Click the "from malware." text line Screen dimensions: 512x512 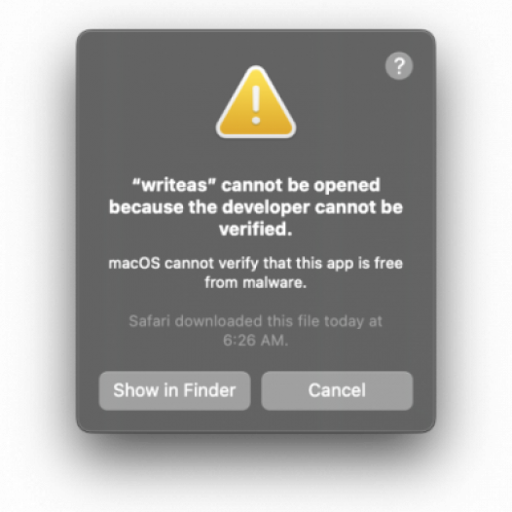pyautogui.click(x=256, y=282)
